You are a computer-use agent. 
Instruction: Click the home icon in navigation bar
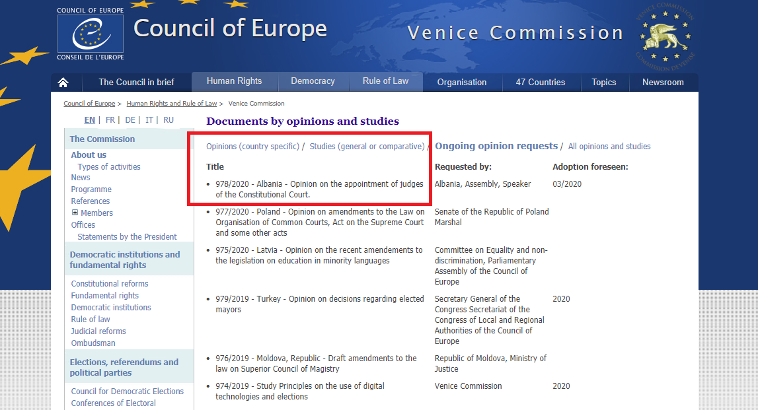click(63, 83)
